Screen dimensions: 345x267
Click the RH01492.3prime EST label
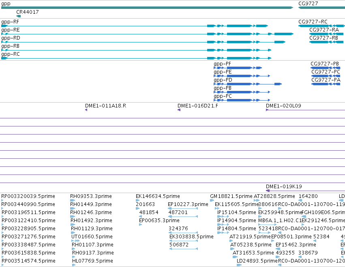coord(91,221)
